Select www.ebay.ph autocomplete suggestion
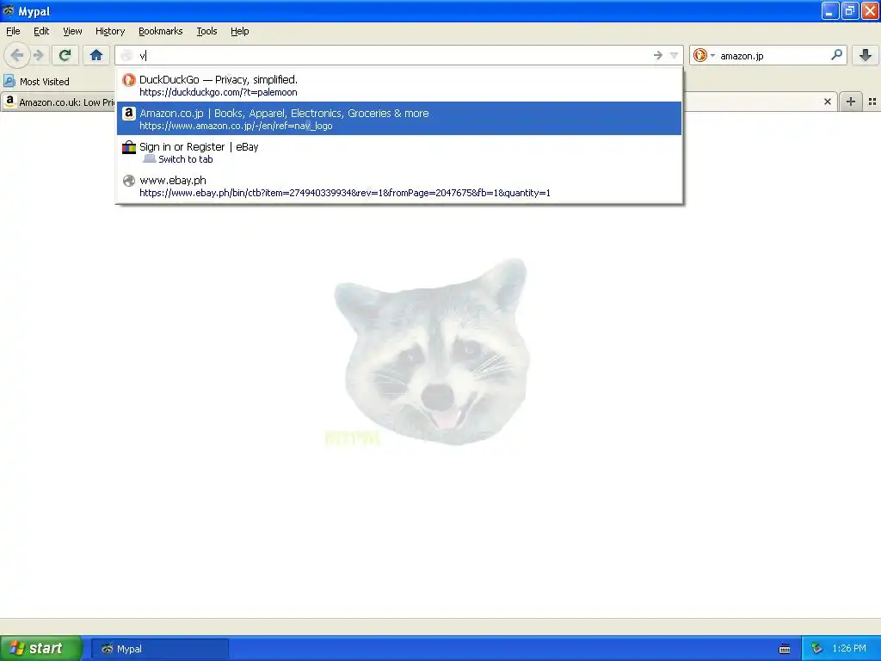 tap(399, 186)
